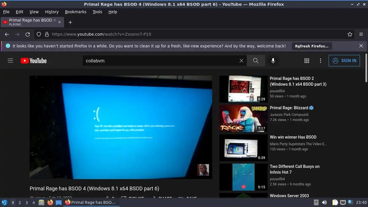Open Primal Rage has BSOD 2 thumbnail
368x207 pixels.
[x=244, y=89]
